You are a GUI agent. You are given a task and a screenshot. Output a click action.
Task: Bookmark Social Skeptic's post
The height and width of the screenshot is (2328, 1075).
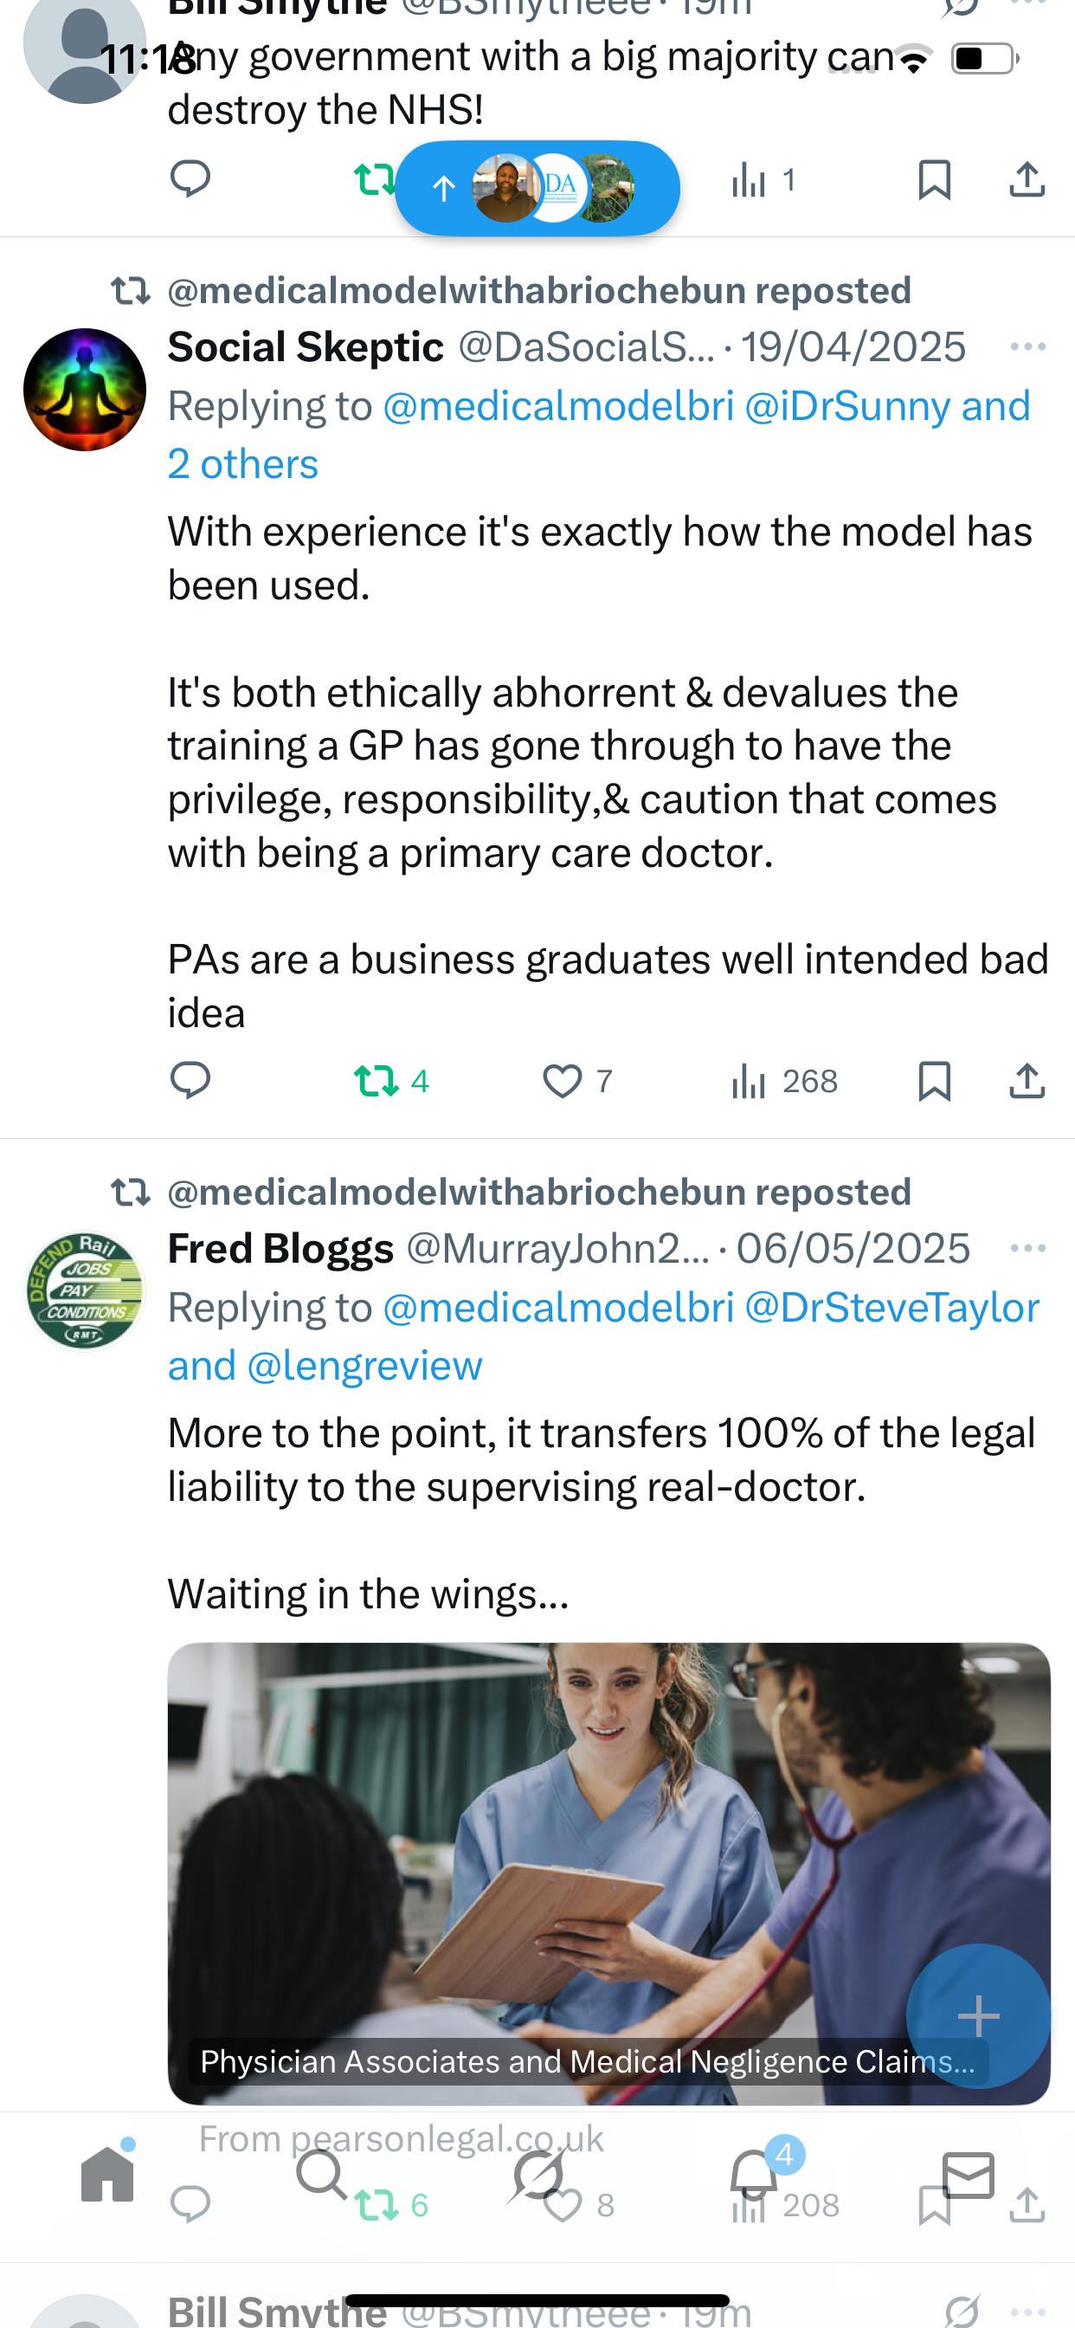[934, 1081]
